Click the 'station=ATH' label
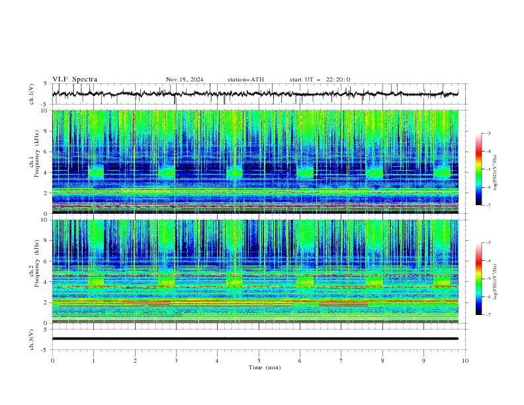 click(x=245, y=79)
